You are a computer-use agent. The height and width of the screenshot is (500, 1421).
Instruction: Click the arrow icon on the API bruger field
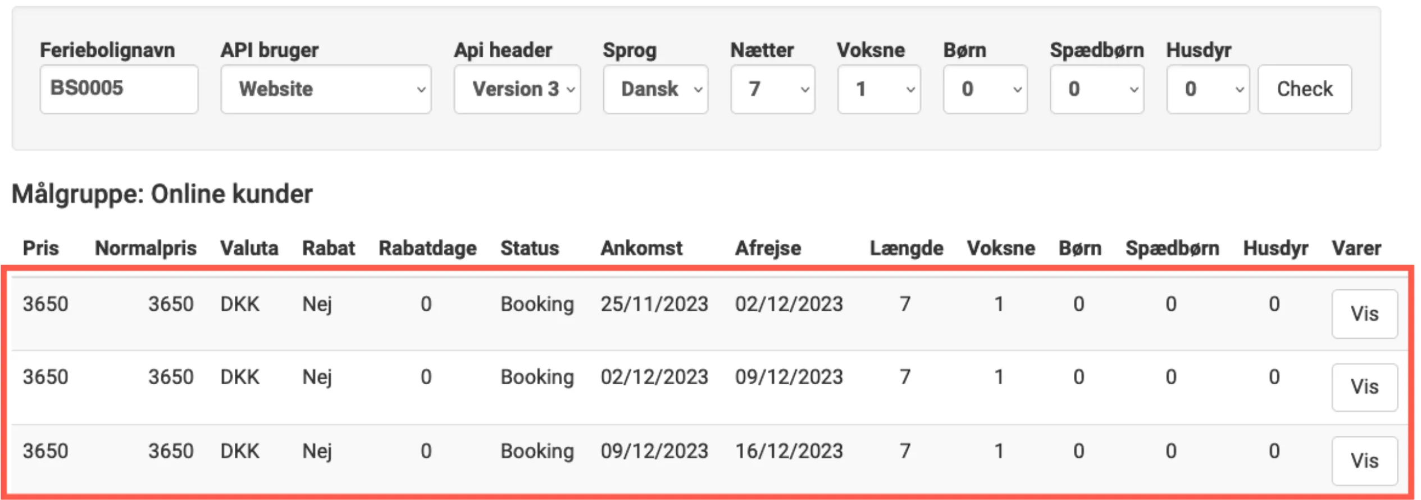[x=421, y=90]
